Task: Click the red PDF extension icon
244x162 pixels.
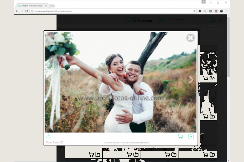Action: click(216, 11)
